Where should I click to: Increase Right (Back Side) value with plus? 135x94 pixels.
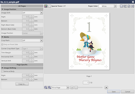(x=33, y=25)
